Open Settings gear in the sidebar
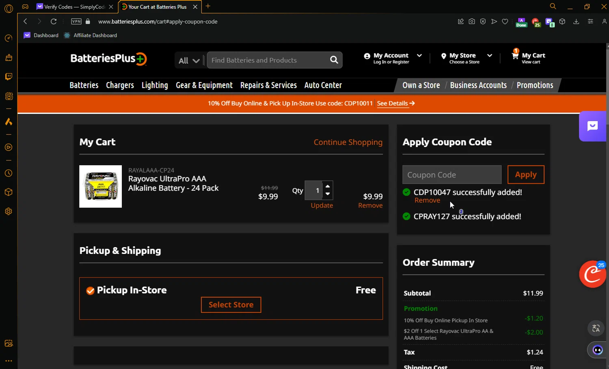The image size is (609, 369). (9, 211)
